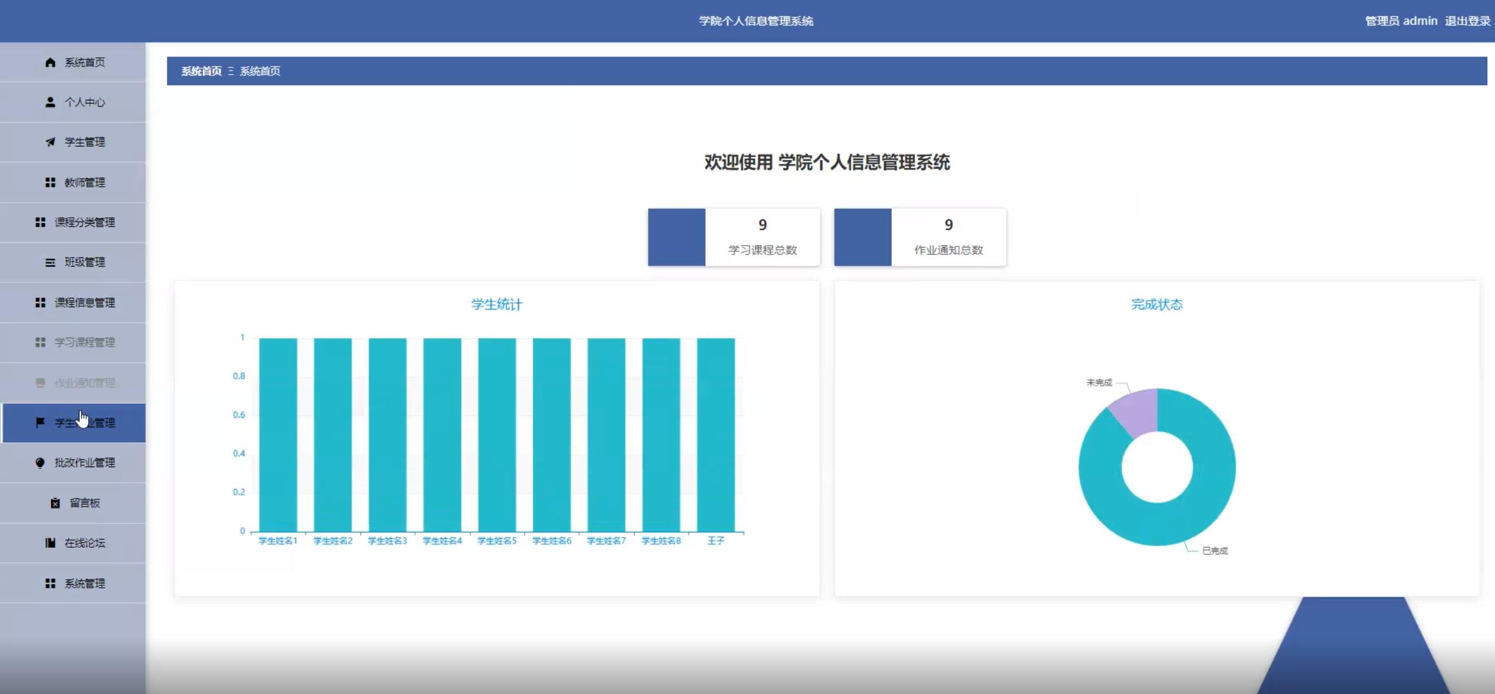Screen dimensions: 1495x694
Task: Click the clipboard icon beside 留言板
Action: click(x=55, y=503)
